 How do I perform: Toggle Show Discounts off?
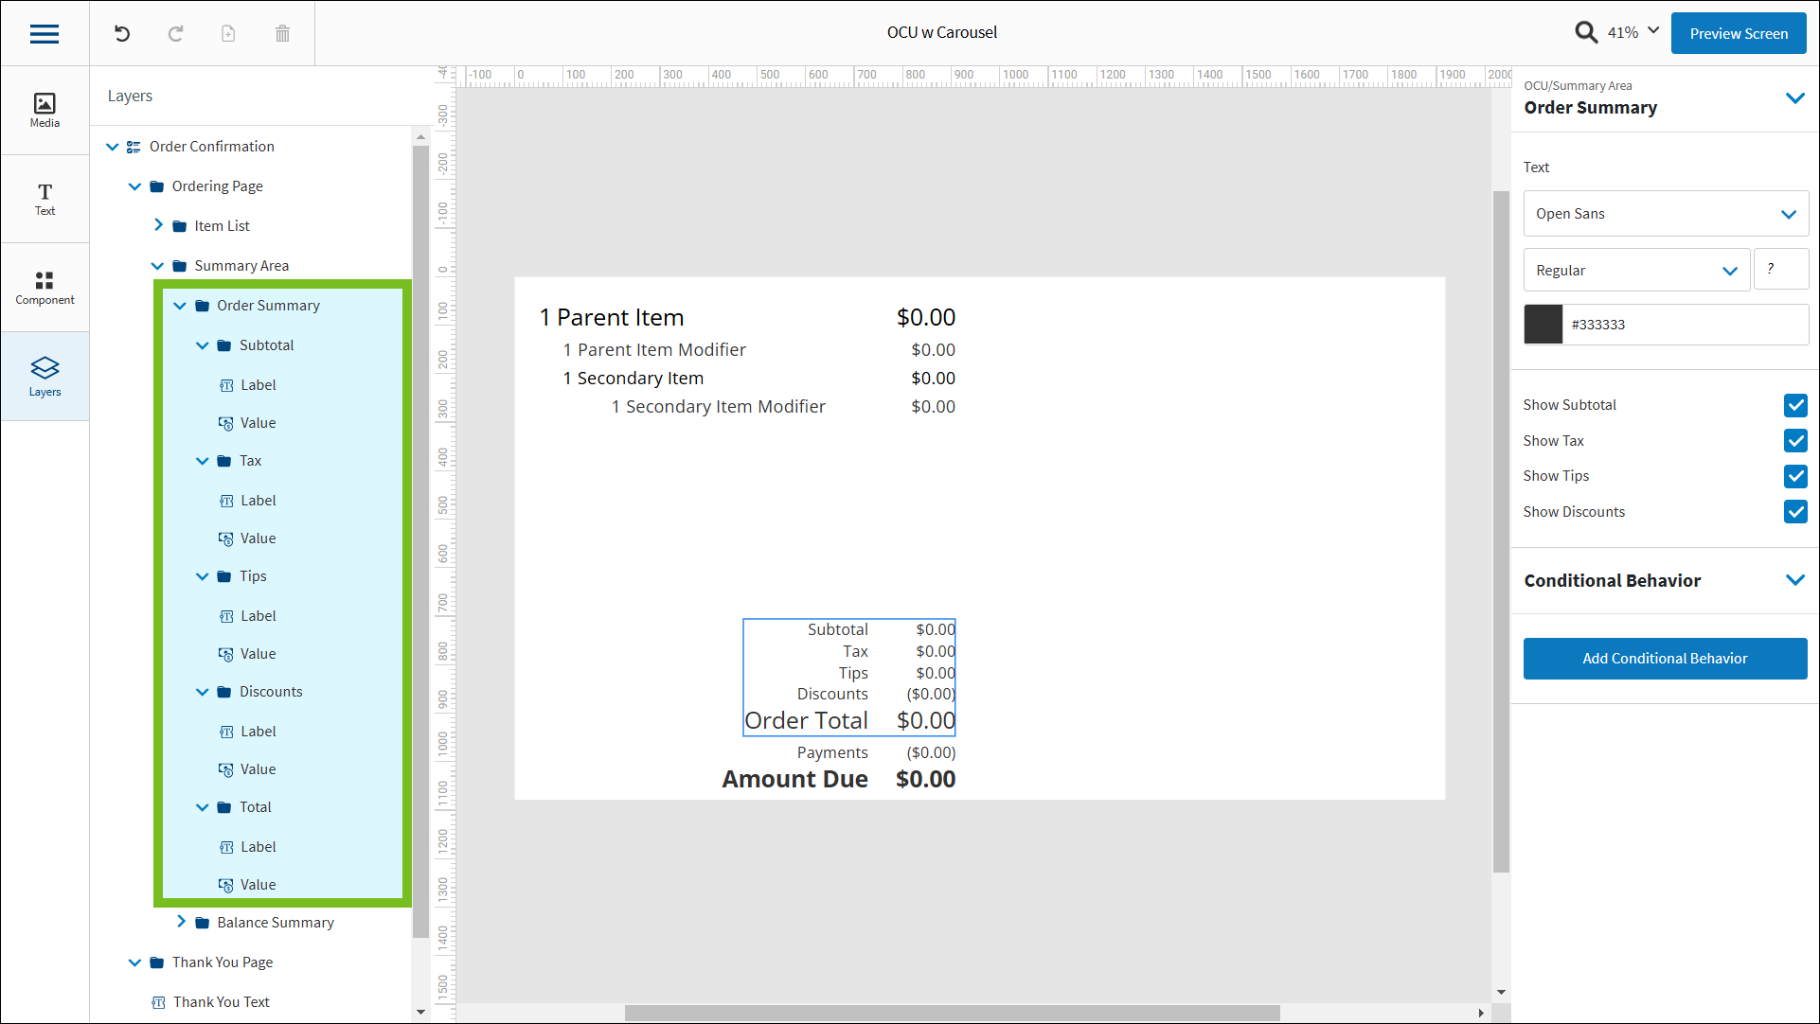coord(1795,511)
